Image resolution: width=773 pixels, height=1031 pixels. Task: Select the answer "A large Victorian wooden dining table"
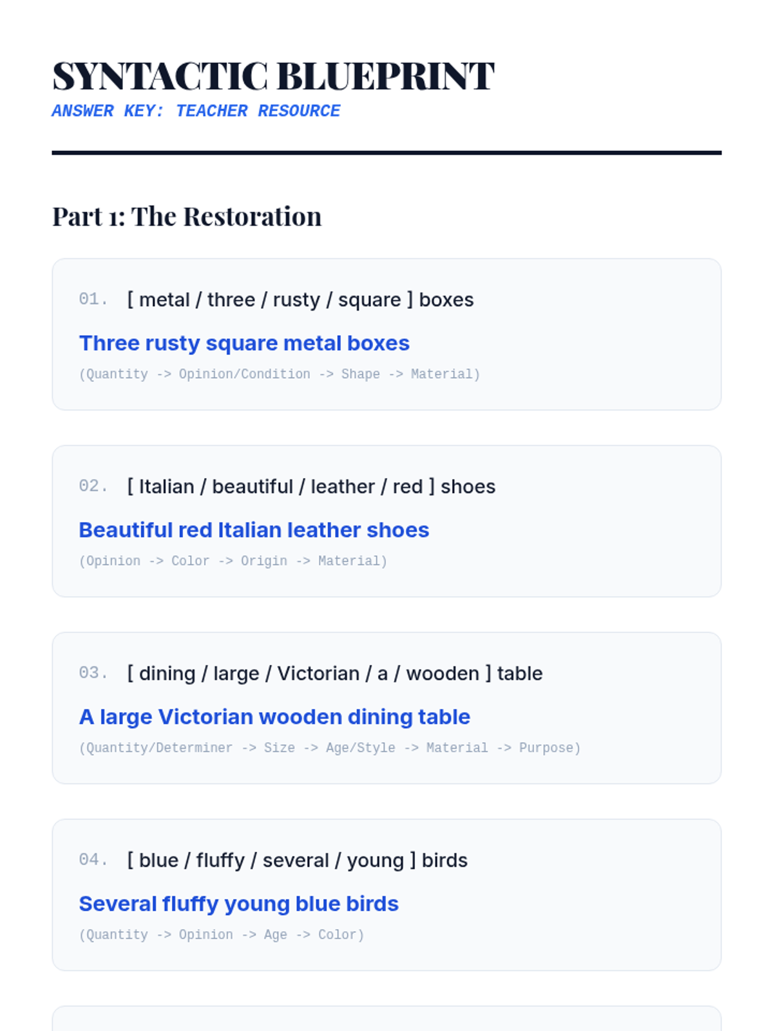pos(274,717)
